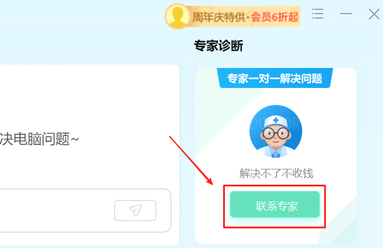Click the 决电脑问题~ greeting text
The height and width of the screenshot is (248, 383).
(x=39, y=139)
